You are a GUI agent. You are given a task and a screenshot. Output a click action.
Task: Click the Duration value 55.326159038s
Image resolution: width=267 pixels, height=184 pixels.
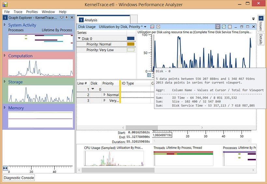coord(138,141)
